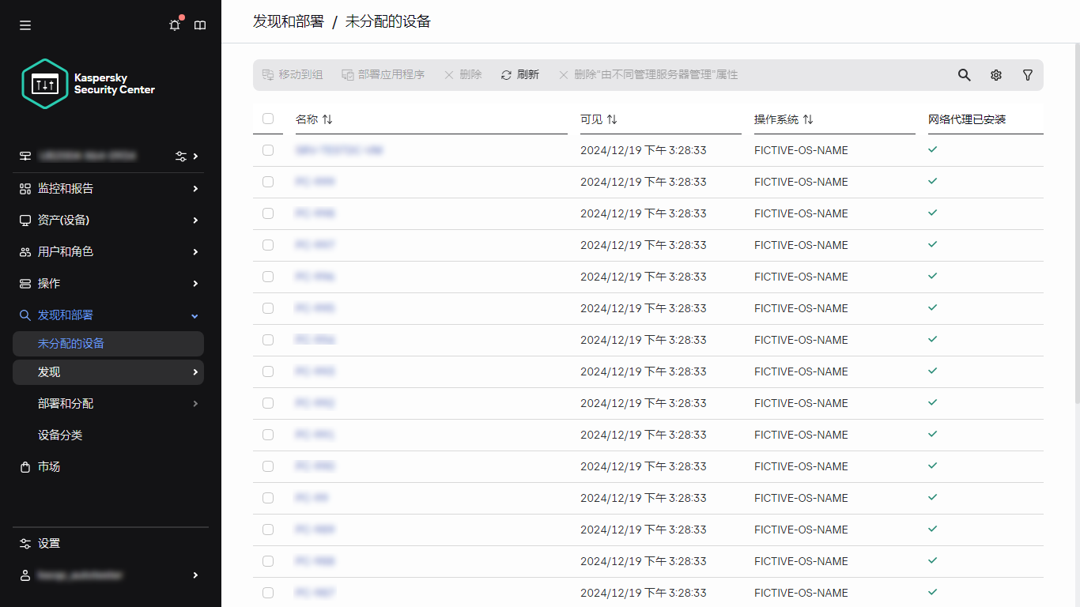Open the help guide book icon
The width and height of the screenshot is (1080, 607).
point(200,25)
